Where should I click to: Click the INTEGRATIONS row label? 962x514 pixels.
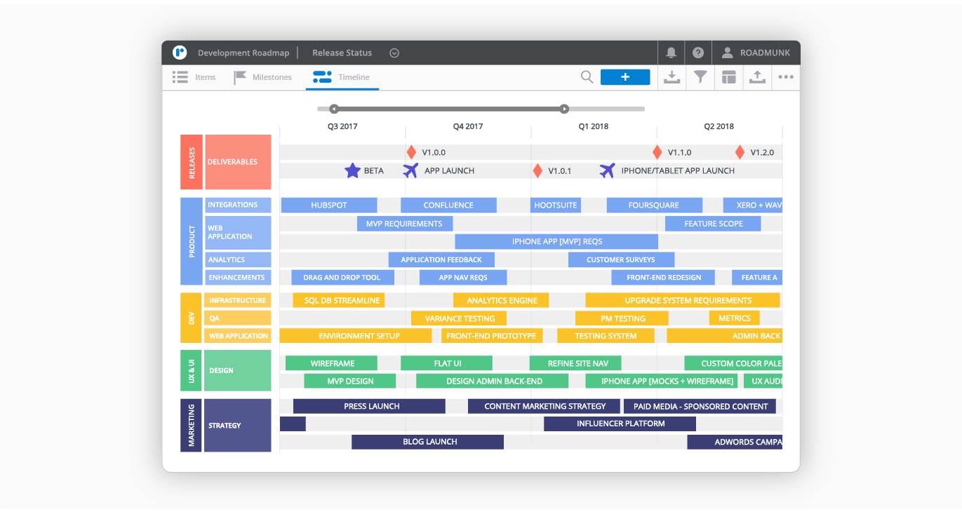tap(238, 205)
